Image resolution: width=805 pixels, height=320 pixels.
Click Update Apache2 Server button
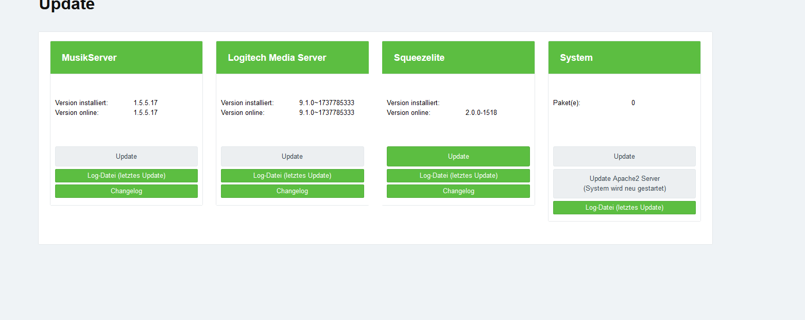pyautogui.click(x=624, y=183)
